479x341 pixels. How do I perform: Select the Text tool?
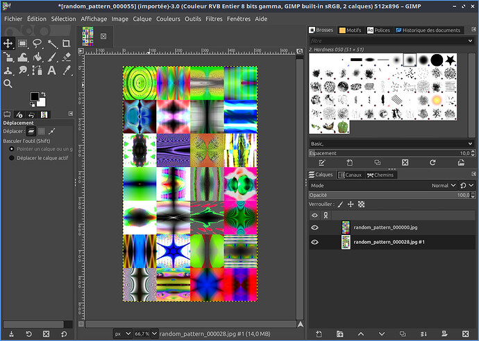click(52, 71)
